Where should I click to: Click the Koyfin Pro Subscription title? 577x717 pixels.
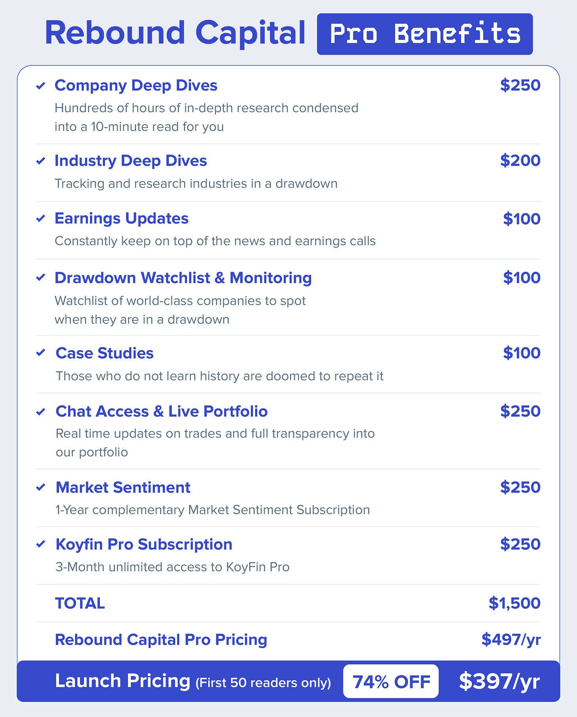(x=144, y=545)
